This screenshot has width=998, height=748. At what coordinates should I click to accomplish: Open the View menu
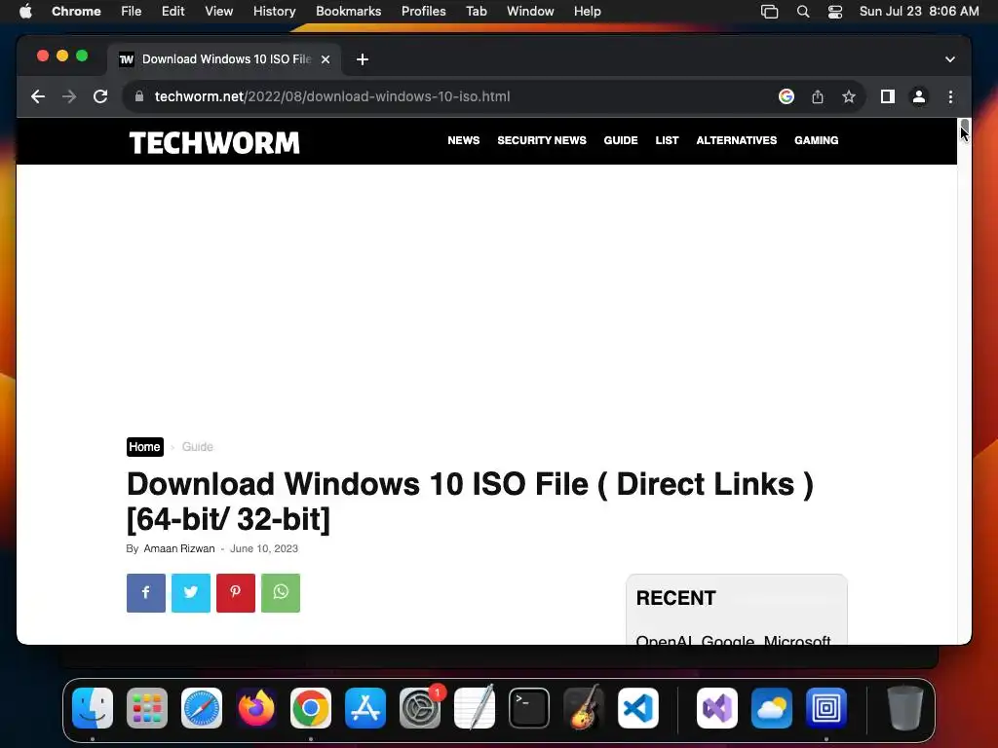[218, 11]
